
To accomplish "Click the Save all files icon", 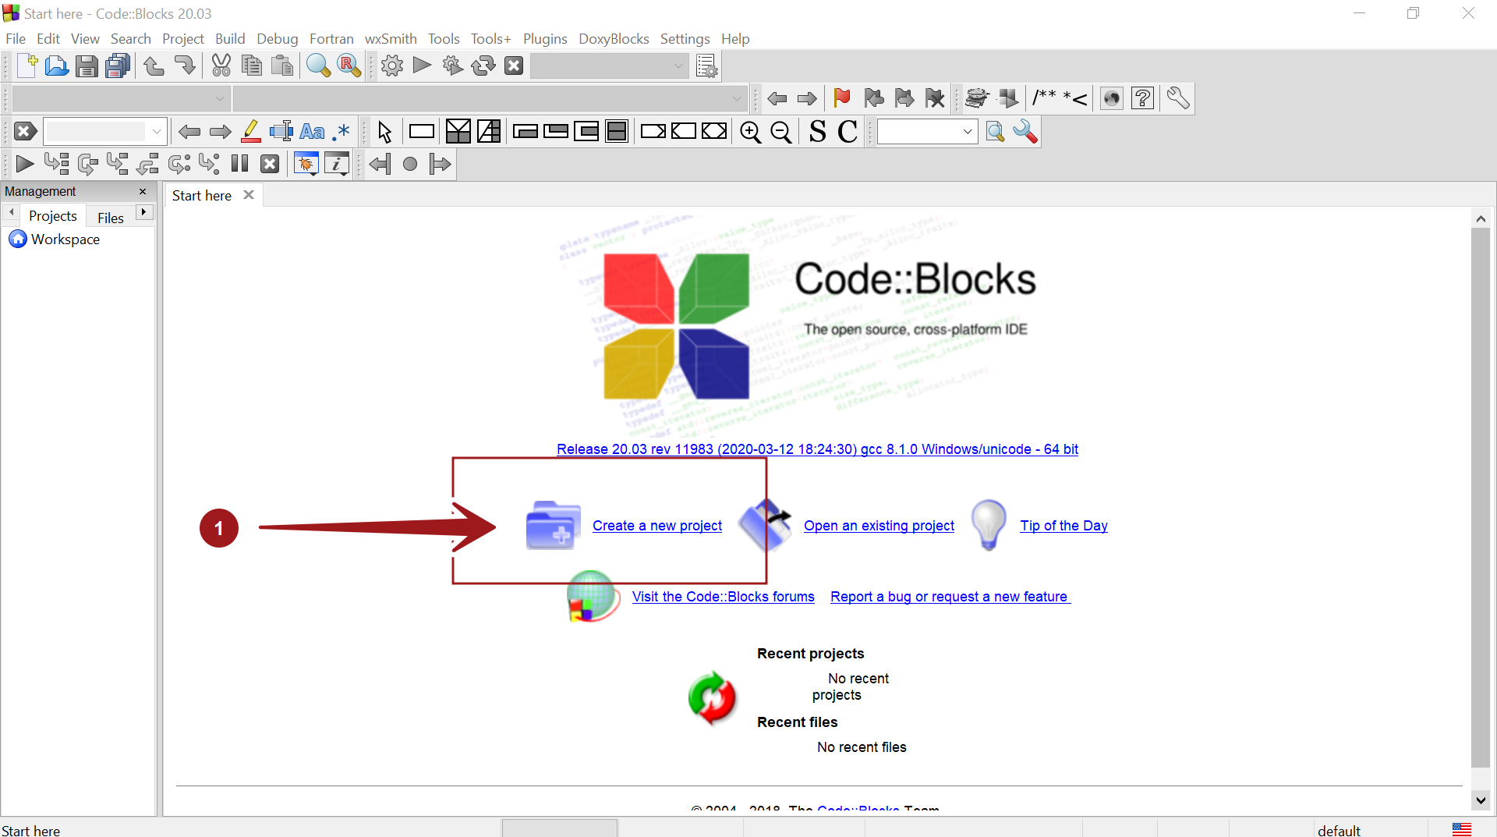I will (x=118, y=66).
